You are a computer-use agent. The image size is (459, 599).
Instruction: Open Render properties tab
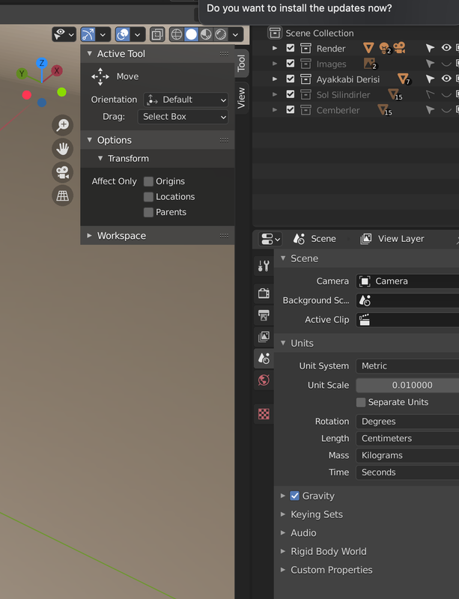264,293
